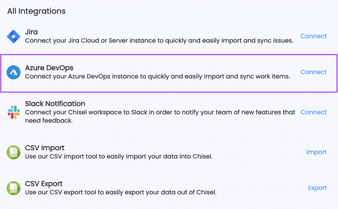The width and height of the screenshot is (338, 209).
Task: Click the CSV export tool description
Action: pos(121,192)
